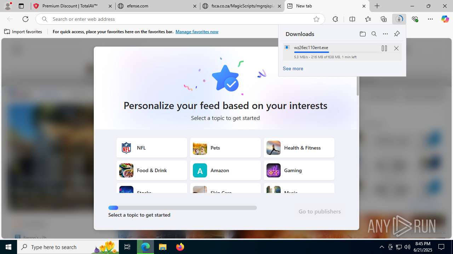Open the network tray icon
Viewport: 453px width, 254px height.
point(398,247)
